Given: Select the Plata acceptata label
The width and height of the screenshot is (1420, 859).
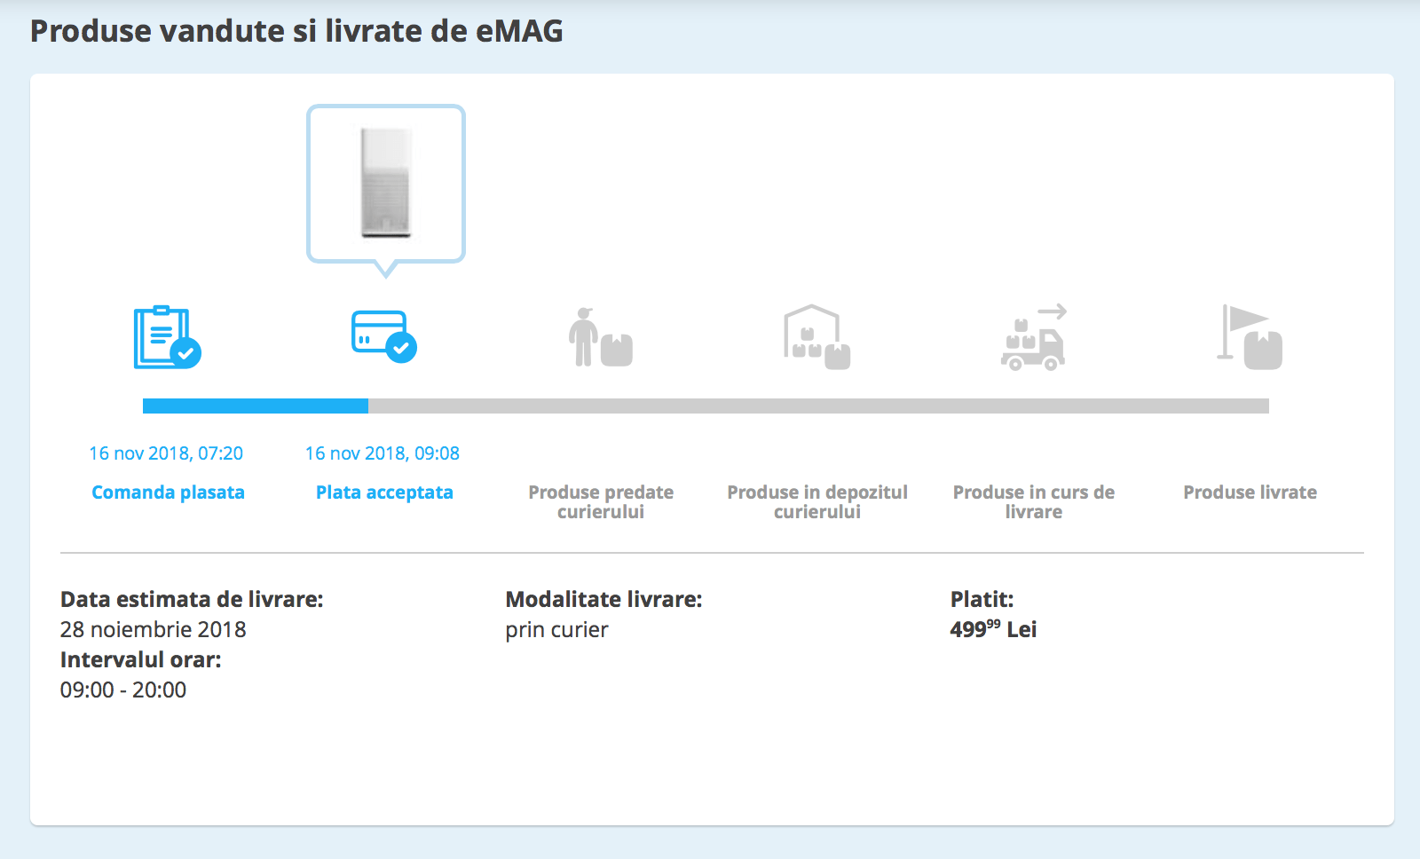Looking at the screenshot, I should pyautogui.click(x=384, y=493).
